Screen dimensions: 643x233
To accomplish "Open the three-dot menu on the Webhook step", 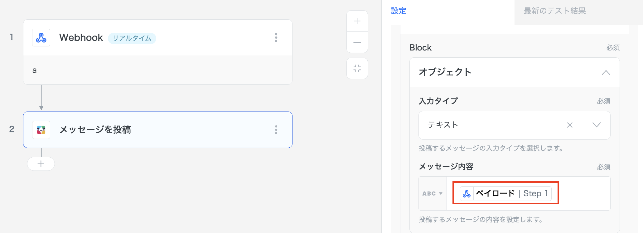I will point(276,37).
